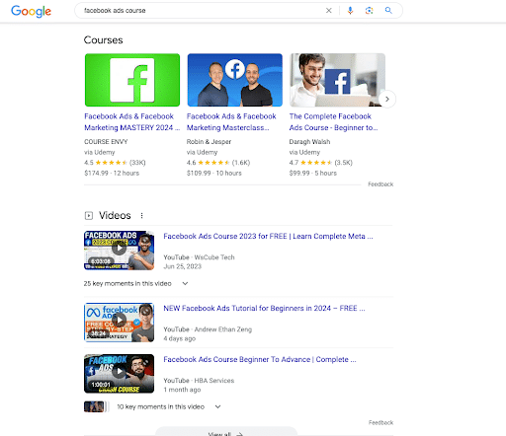Advance the Courses carousel with the right arrow
This screenshot has height=436, width=506.
387,99
